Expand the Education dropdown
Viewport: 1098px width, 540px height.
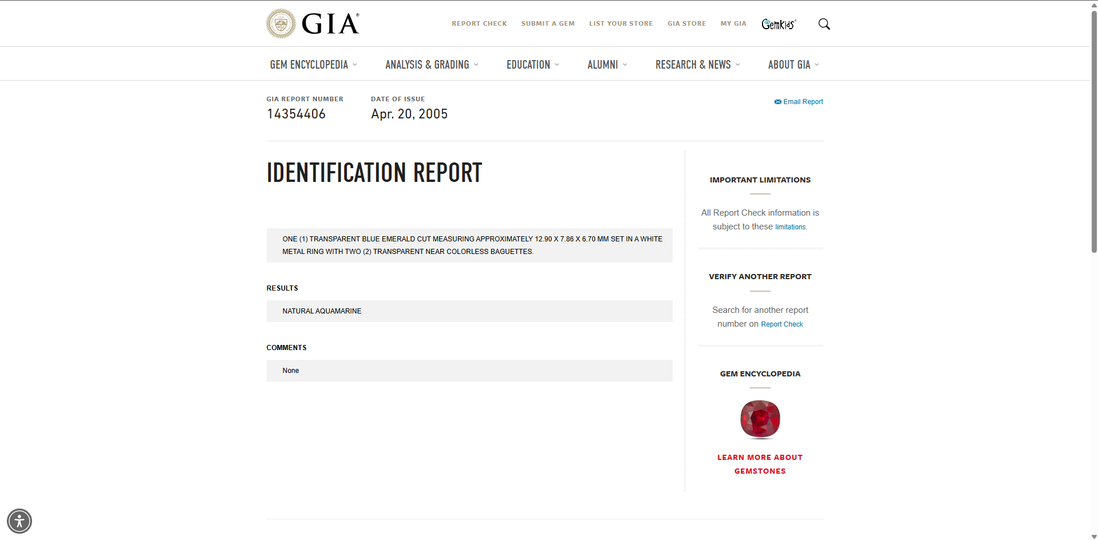coord(532,65)
